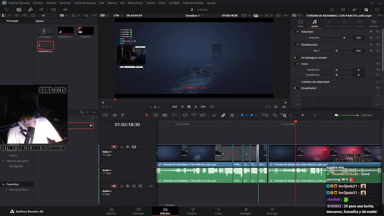Open the Archivo menu
The image size is (384, 216).
tap(38, 3)
